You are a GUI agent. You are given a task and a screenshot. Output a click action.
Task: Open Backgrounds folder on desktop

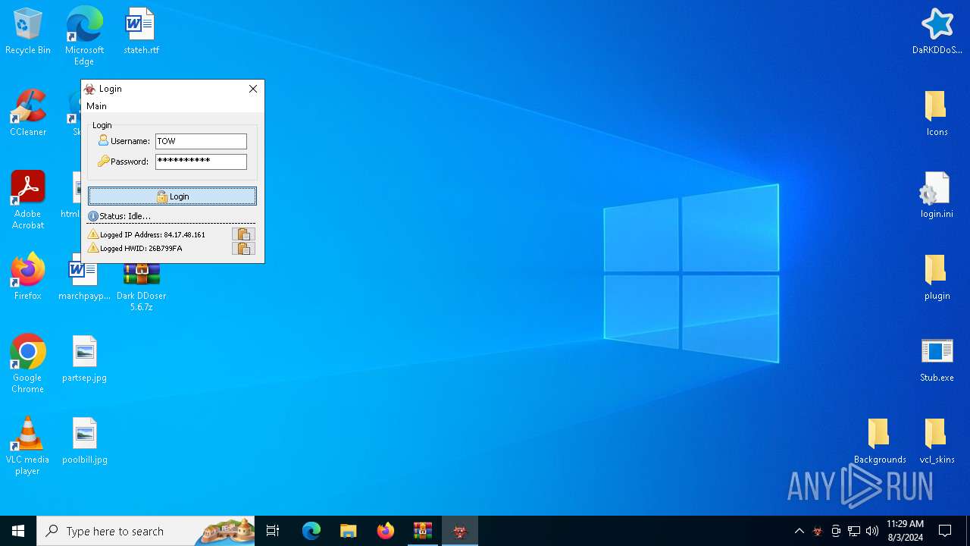coord(880,441)
